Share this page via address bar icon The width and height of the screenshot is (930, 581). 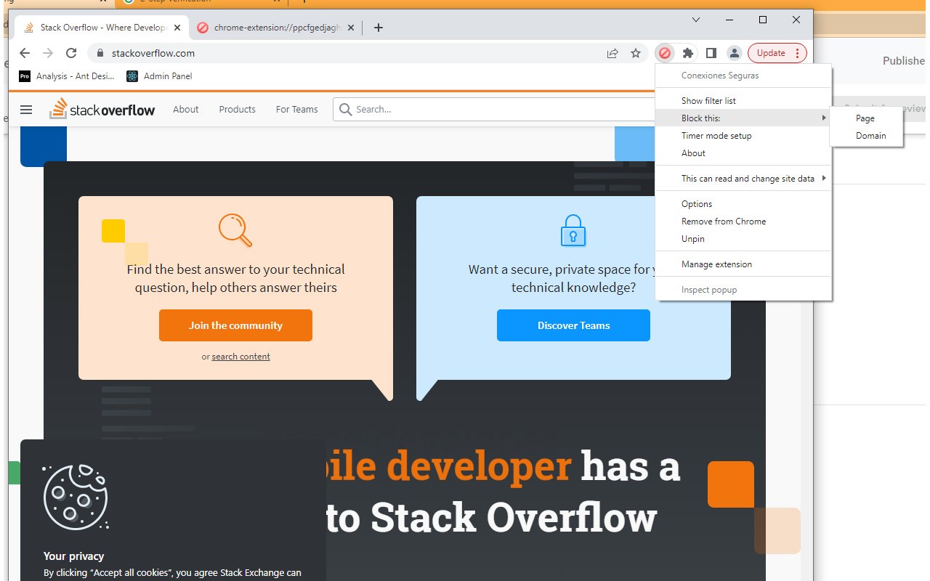point(612,53)
